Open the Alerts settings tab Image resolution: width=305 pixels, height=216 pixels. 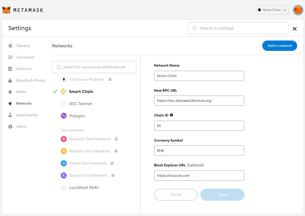(x=21, y=92)
